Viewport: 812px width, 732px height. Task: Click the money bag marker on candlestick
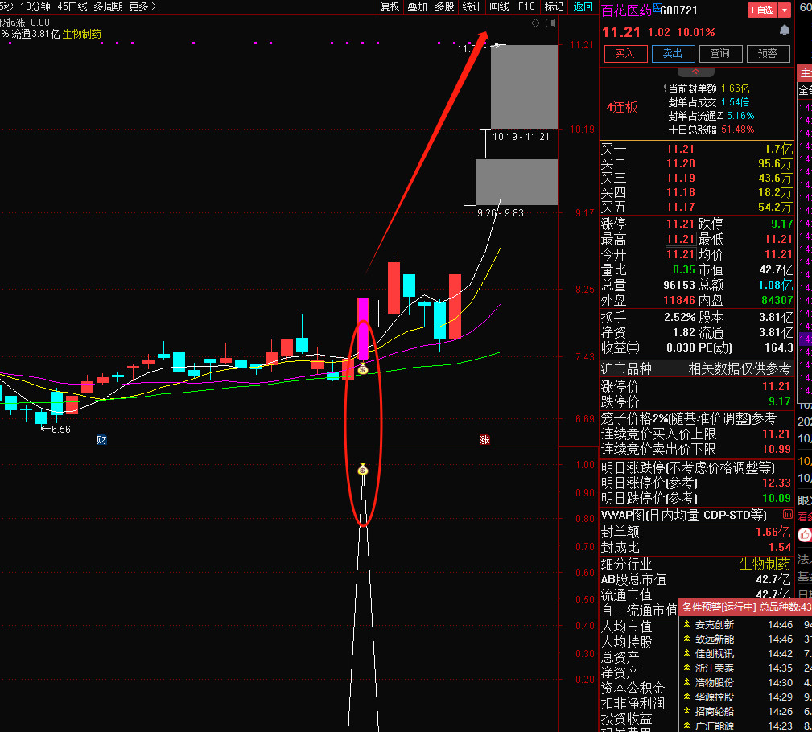pyautogui.click(x=362, y=368)
